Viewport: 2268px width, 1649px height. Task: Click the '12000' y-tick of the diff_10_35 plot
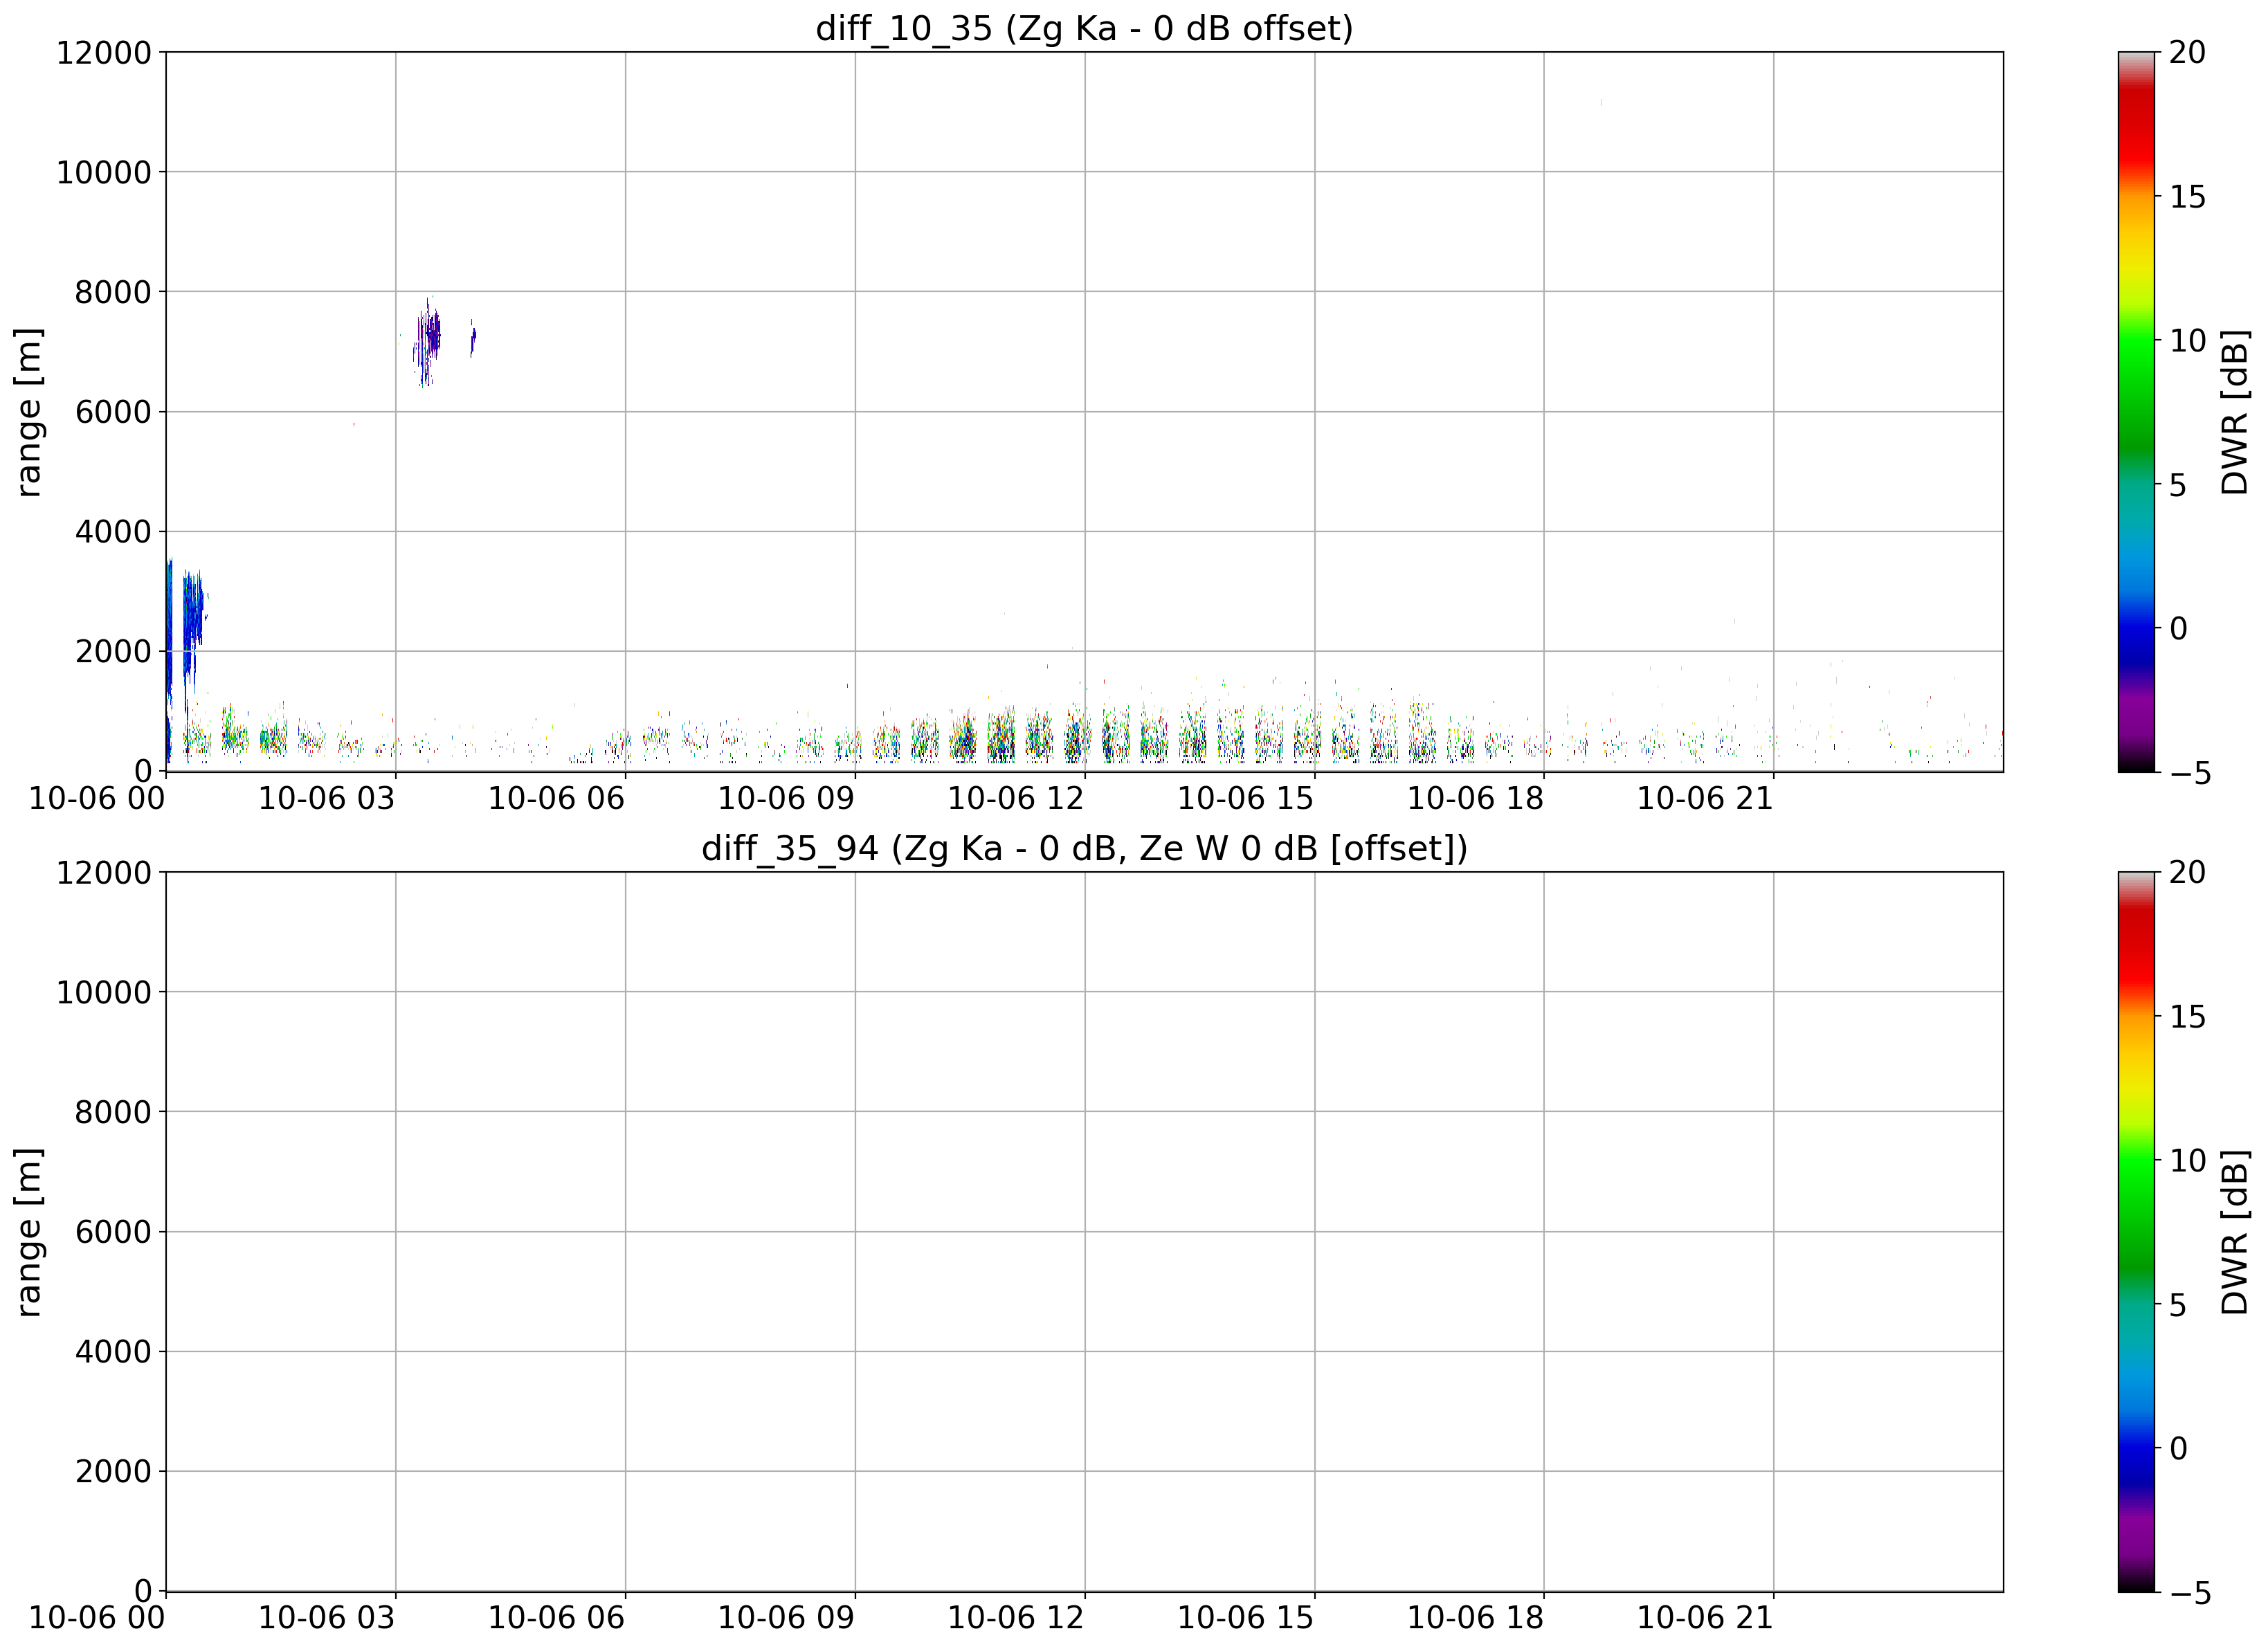pos(103,53)
